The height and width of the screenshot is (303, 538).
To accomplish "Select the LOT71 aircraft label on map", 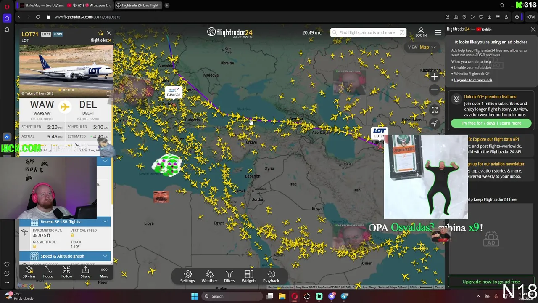I will pos(379,133).
